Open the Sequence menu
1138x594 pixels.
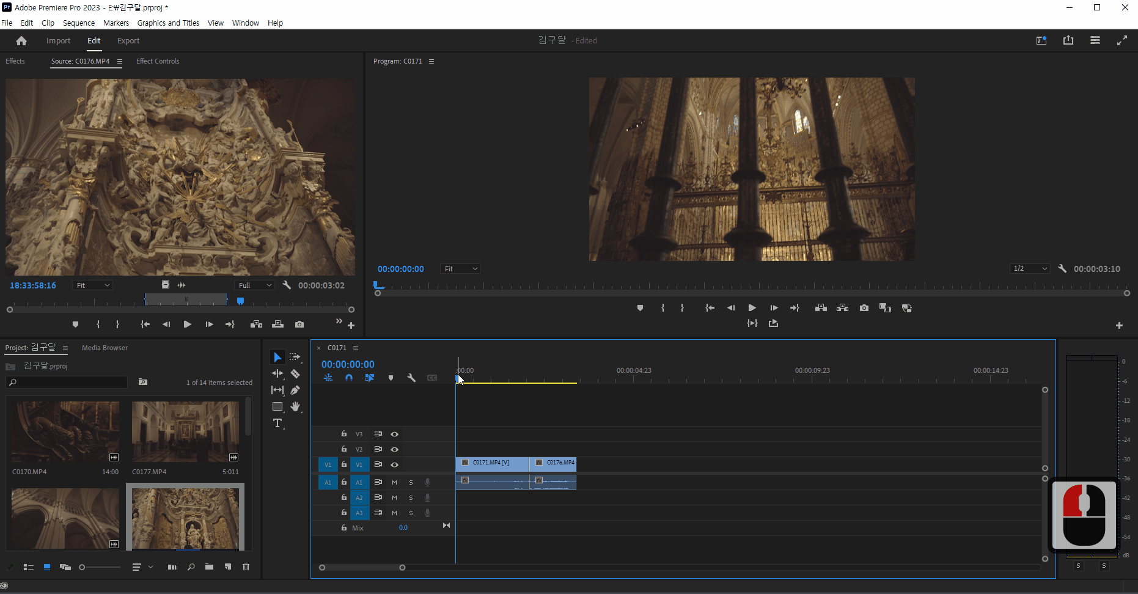tap(78, 23)
